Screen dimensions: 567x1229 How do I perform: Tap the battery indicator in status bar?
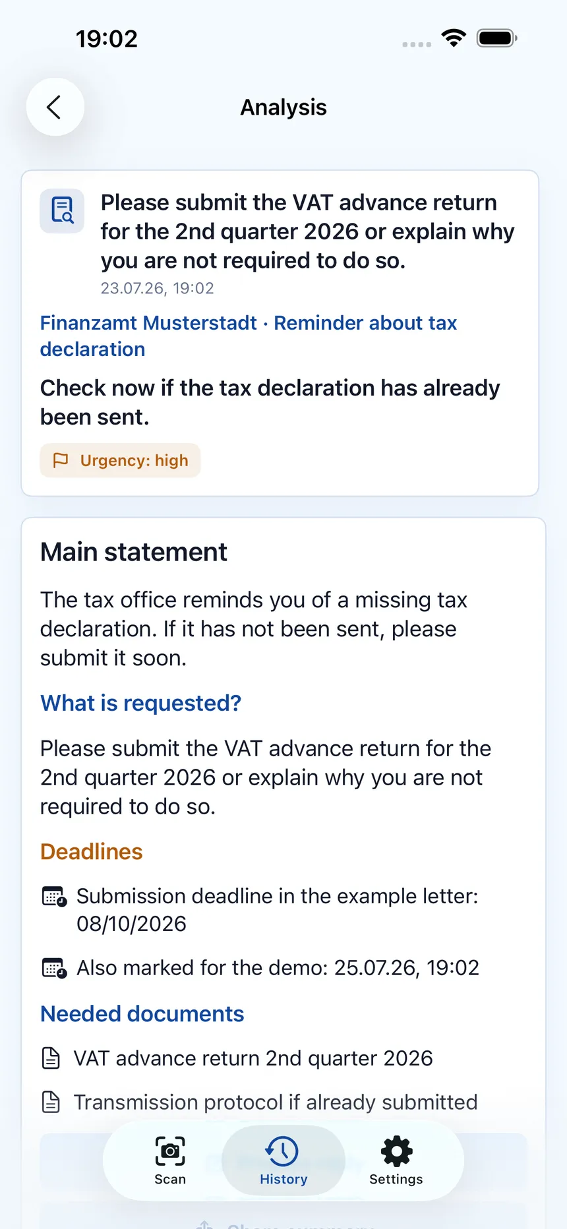(497, 38)
